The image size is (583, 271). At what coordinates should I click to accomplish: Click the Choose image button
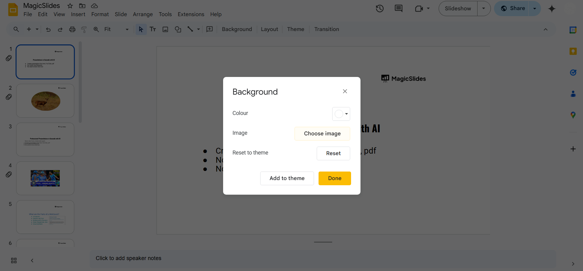point(322,134)
